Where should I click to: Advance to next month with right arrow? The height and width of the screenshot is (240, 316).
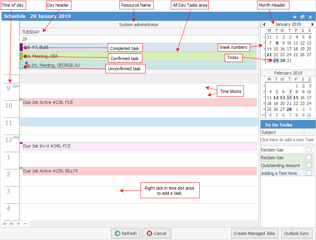(x=312, y=24)
